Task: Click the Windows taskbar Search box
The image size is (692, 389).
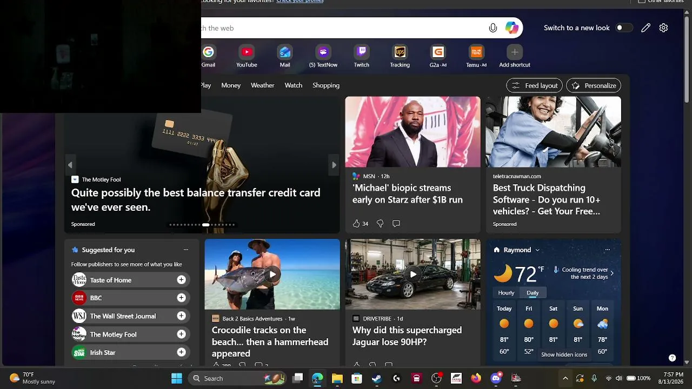Action: point(237,378)
